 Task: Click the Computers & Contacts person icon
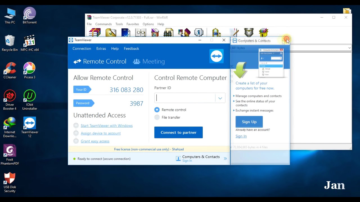(x=178, y=159)
